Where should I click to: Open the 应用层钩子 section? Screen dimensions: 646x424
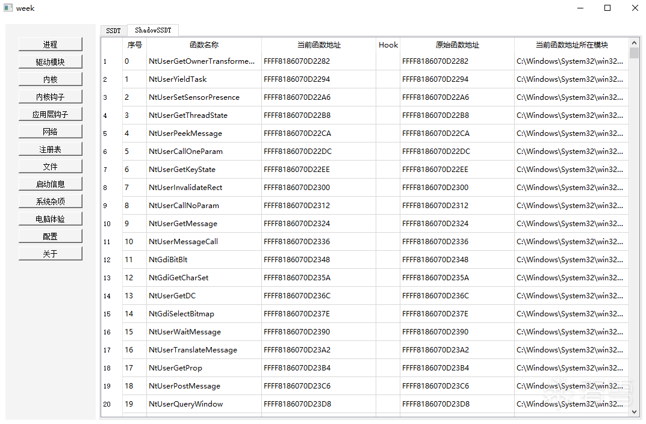click(x=50, y=114)
